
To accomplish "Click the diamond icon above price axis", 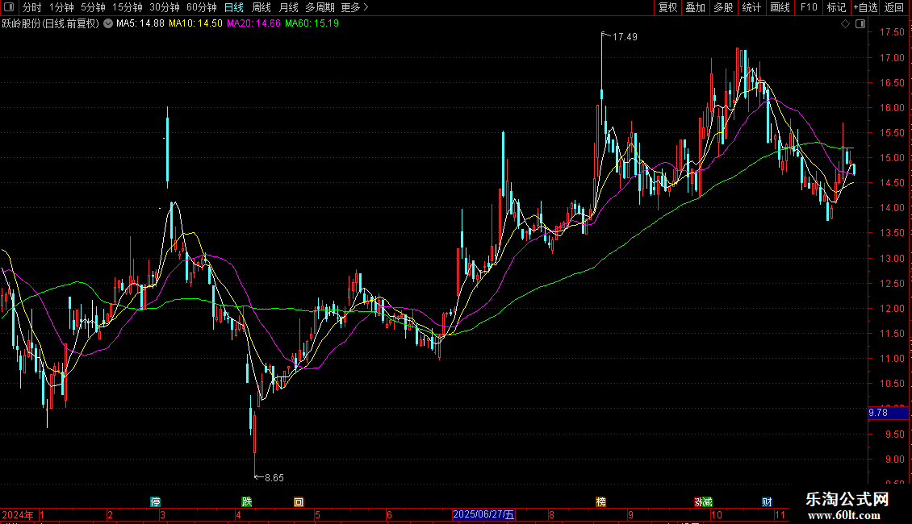I will pos(846,24).
